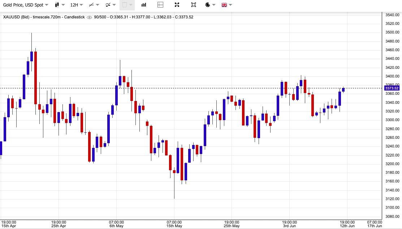Click the XAUUSD (Bid) series label
This screenshot has width=402, height=229.
17,17
